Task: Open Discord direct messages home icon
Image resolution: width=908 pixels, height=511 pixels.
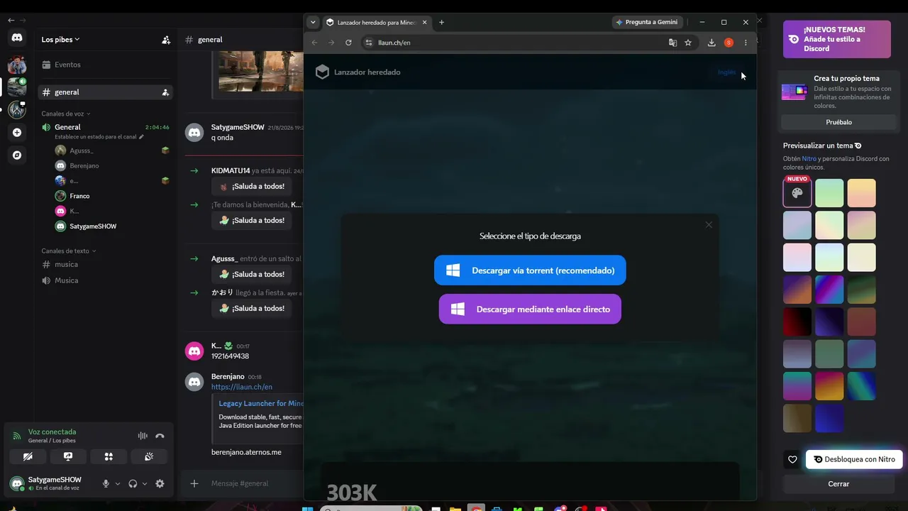Action: (17, 38)
